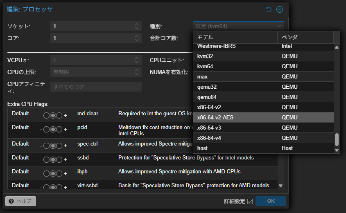Turn ssbd flag off with left radio

click(46, 159)
